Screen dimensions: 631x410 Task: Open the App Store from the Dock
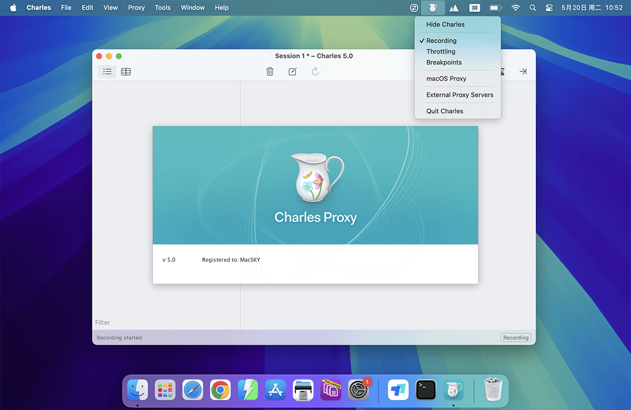coord(276,390)
